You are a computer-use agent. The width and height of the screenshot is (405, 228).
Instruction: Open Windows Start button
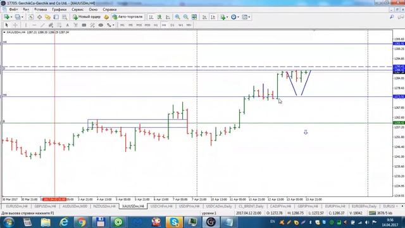click(x=8, y=222)
